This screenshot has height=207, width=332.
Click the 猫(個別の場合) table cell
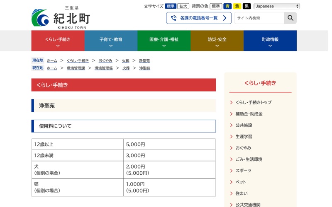(78, 188)
